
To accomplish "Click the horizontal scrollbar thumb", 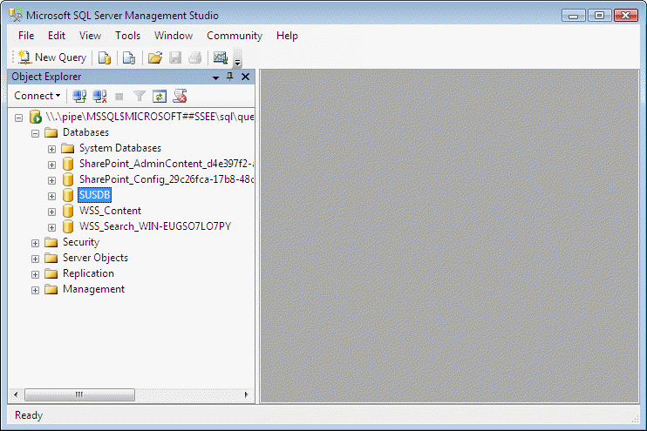I will click(x=79, y=394).
